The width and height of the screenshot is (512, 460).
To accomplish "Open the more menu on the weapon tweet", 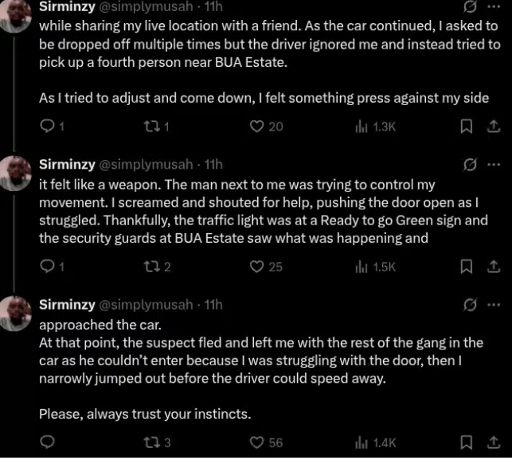I will pyautogui.click(x=494, y=165).
